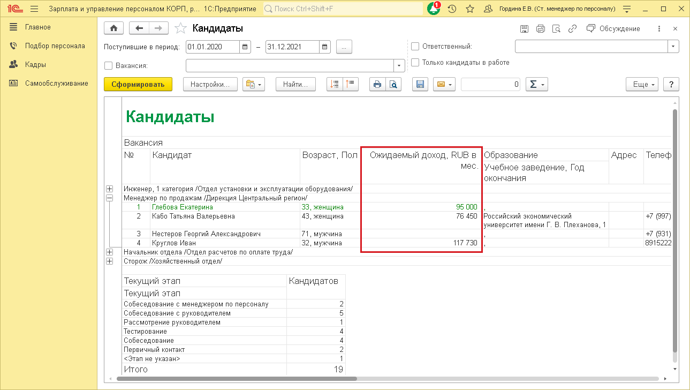Click the Сформировать button
Image resolution: width=690 pixels, height=390 pixels.
(x=138, y=84)
